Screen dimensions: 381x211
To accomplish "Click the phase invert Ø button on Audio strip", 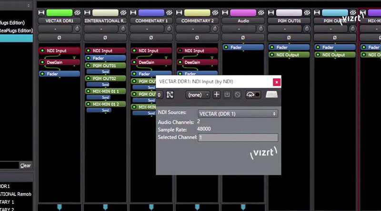I will point(243,37).
